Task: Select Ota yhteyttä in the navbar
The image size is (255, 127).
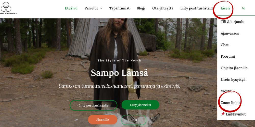Action: [163, 8]
